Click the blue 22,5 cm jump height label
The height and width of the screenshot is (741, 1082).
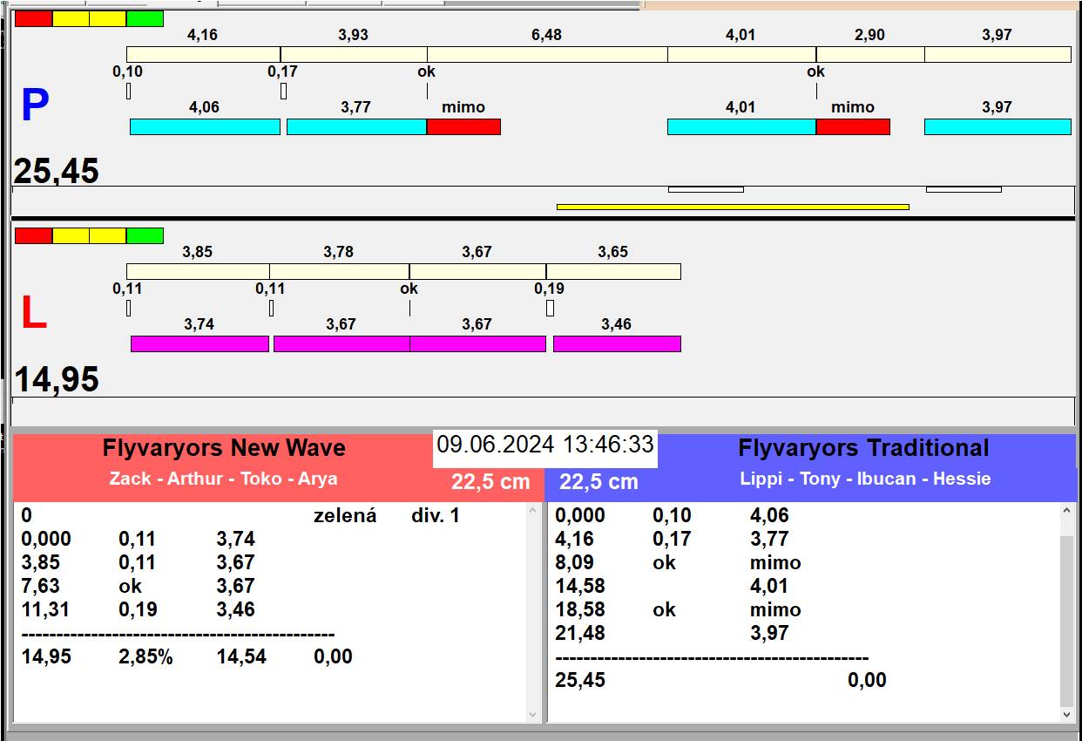[x=598, y=482]
